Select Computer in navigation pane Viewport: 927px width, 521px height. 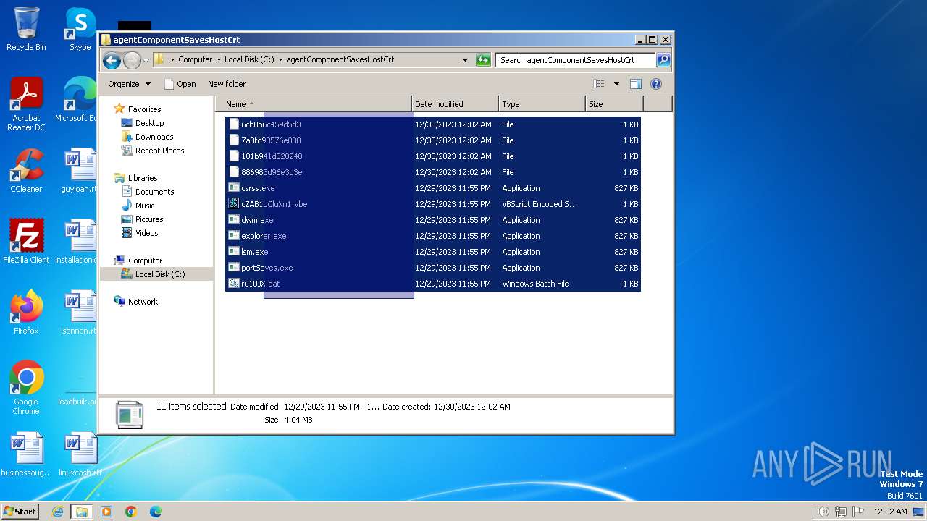145,260
